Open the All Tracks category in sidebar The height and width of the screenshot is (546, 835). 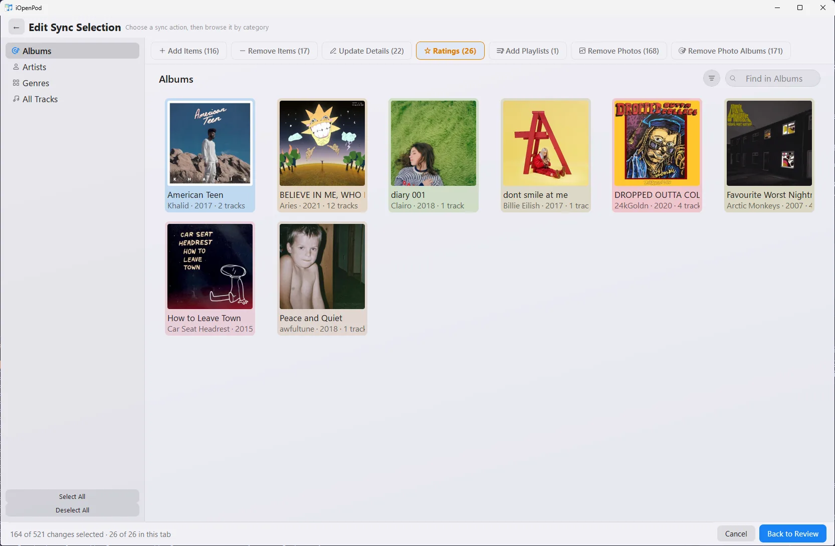tap(72, 99)
